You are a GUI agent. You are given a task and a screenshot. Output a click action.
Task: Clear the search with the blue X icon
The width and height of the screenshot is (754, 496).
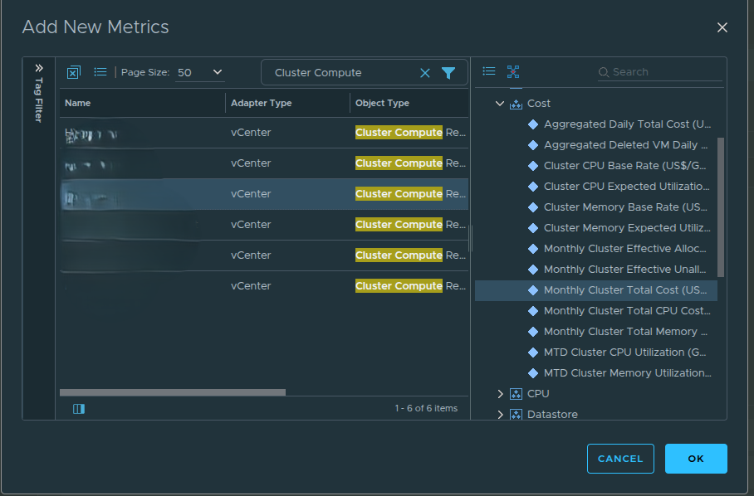click(425, 72)
